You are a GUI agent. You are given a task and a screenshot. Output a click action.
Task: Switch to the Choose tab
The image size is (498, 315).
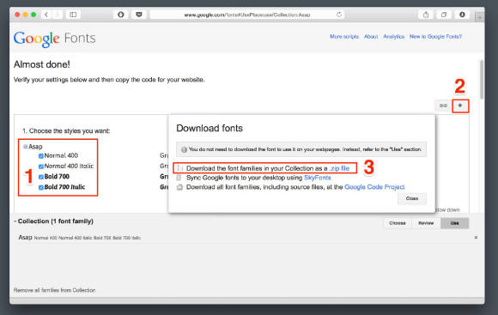click(x=398, y=223)
